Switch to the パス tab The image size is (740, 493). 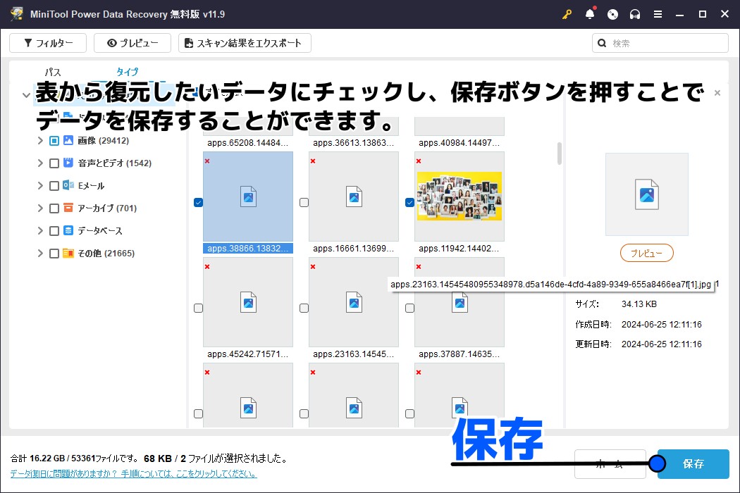coord(52,72)
